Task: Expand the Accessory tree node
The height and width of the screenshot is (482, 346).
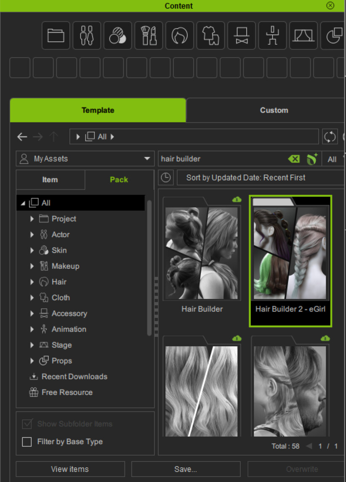Action: [32, 313]
